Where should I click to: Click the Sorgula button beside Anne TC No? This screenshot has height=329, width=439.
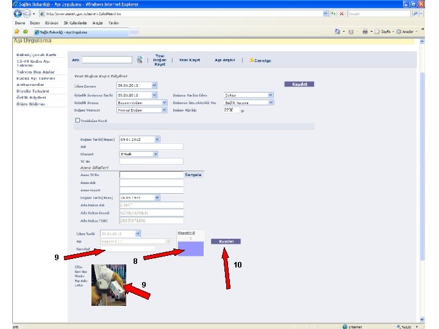tap(193, 175)
